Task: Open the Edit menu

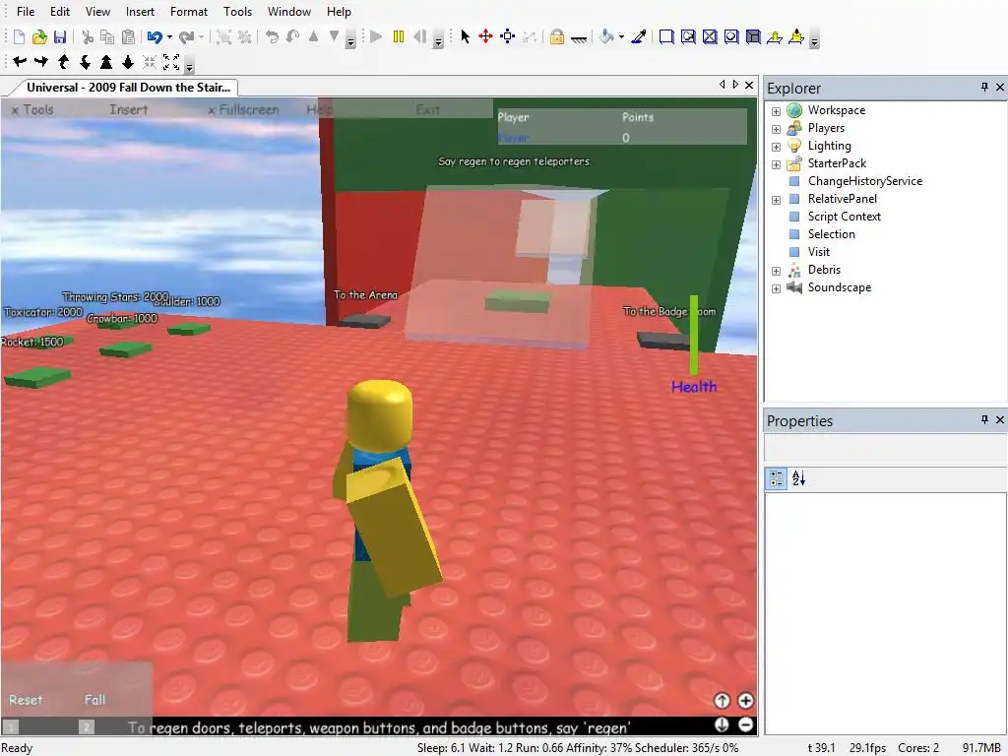Action: [60, 12]
